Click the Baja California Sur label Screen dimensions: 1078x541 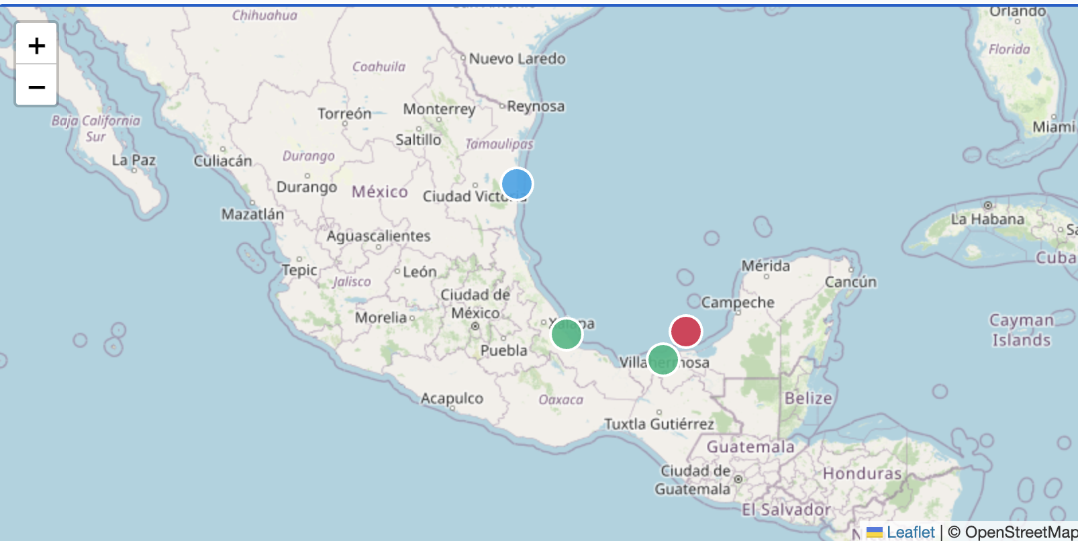[96, 129]
